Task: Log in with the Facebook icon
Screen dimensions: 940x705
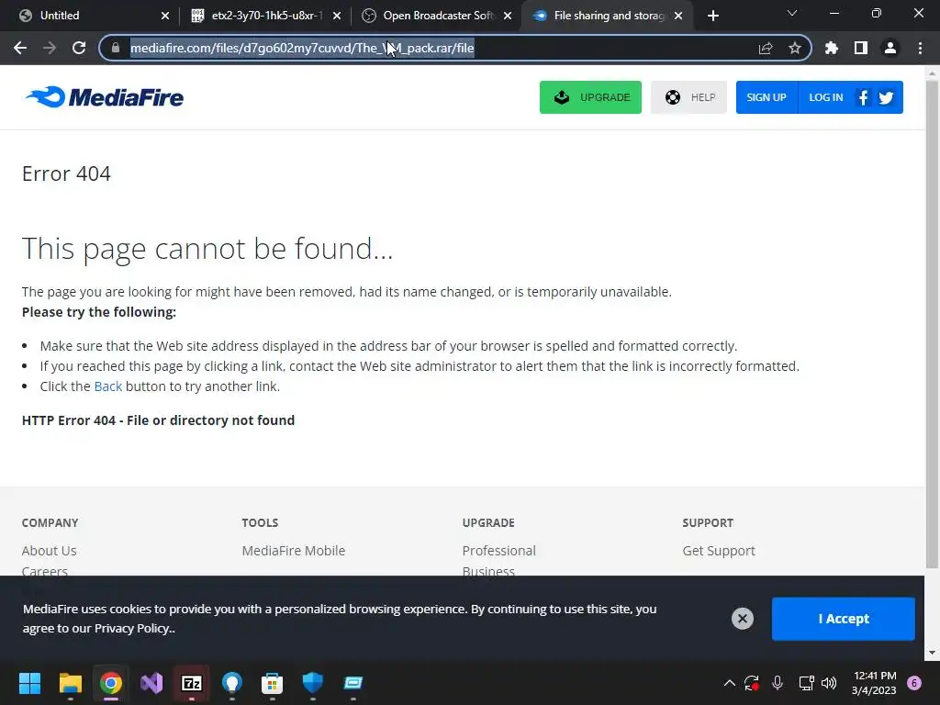Action: click(x=863, y=97)
